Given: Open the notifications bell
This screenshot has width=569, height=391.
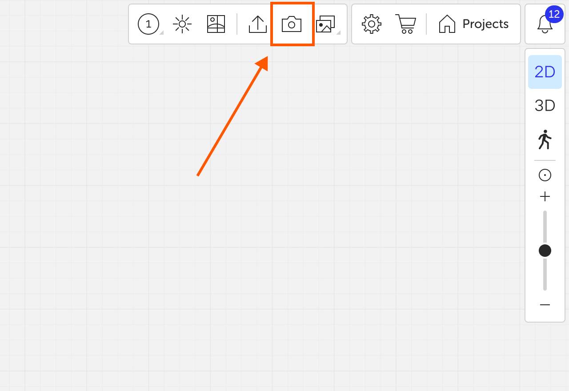Looking at the screenshot, I should [545, 24].
